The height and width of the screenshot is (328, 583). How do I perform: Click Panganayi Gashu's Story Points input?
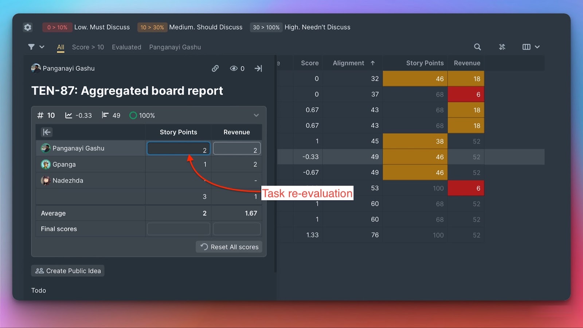179,149
